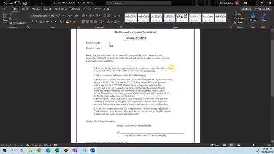Image resolution: width=274 pixels, height=154 pixels.
Task: Toggle the AutoSave switch
Action: pyautogui.click(x=17, y=3)
